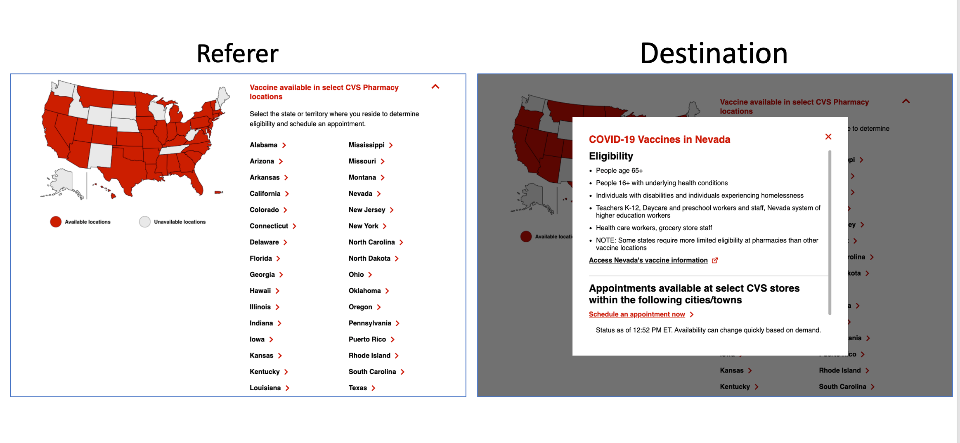Open Montana vaccine eligibility

362,177
